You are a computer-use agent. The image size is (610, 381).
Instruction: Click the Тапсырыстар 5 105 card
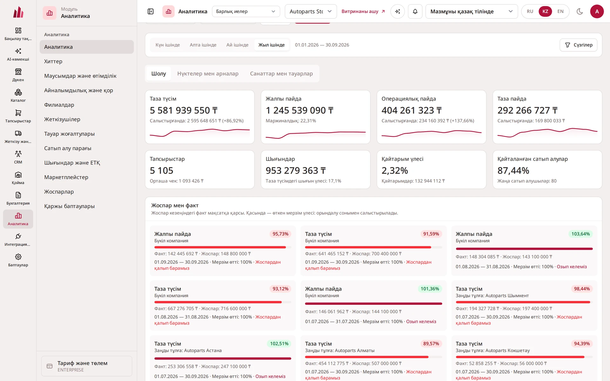point(200,170)
